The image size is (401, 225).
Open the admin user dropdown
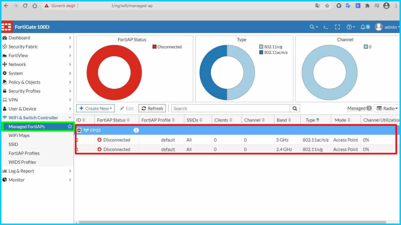tap(392, 27)
